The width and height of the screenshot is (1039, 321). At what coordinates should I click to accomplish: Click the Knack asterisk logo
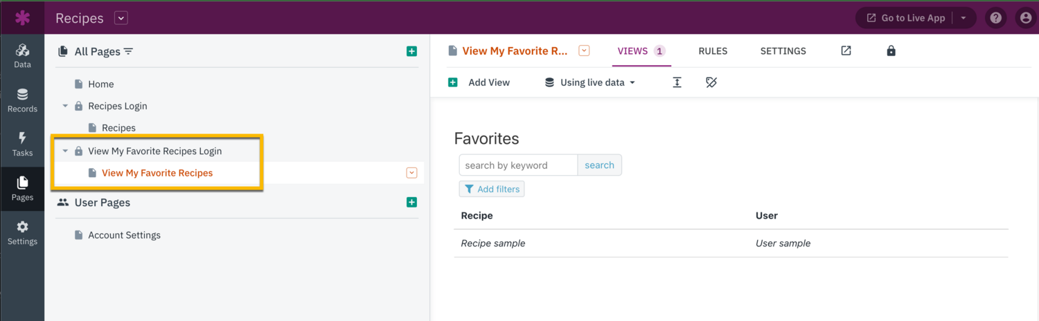coord(22,17)
